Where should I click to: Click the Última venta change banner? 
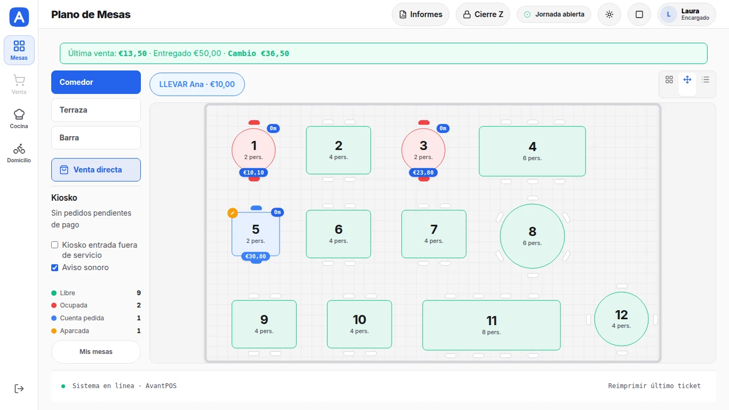click(x=384, y=53)
